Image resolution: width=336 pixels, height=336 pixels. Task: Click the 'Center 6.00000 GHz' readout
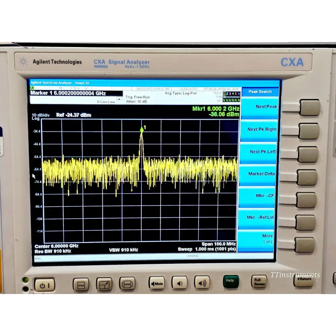tap(56, 246)
